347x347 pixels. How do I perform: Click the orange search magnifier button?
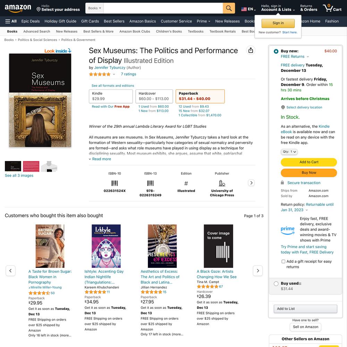[x=229, y=8]
